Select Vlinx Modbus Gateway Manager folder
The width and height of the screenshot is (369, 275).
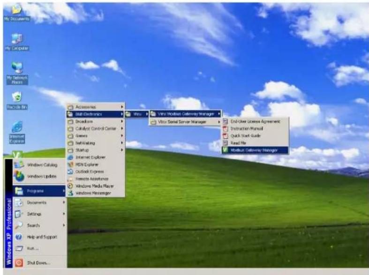[x=186, y=114]
